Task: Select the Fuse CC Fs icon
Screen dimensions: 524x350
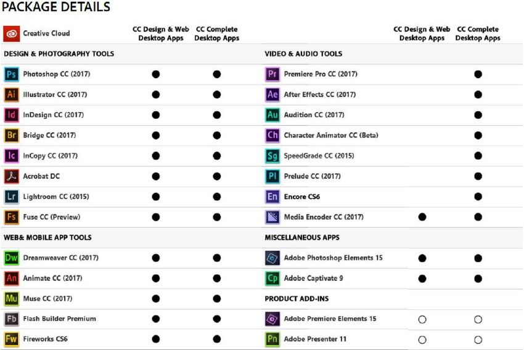Action: (11, 217)
